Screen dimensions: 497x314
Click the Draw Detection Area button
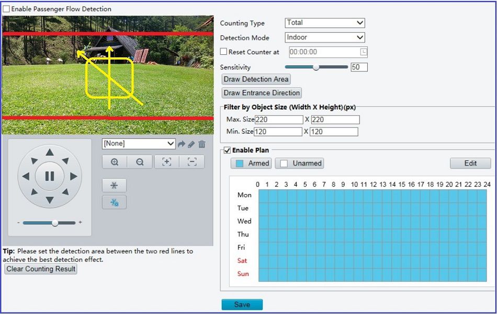tap(256, 79)
